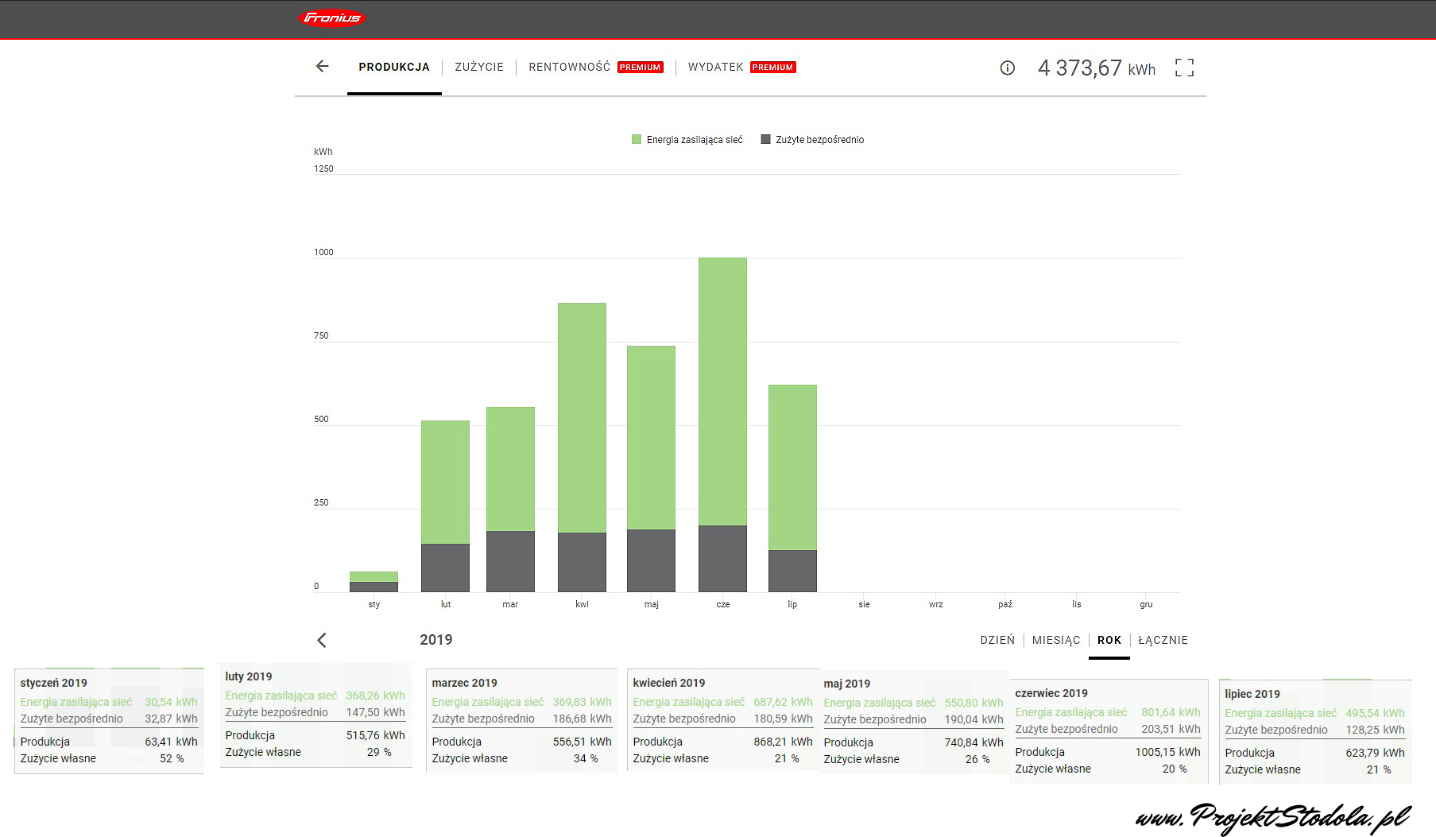The height and width of the screenshot is (837, 1436).
Task: Click the green June (cze) bar segment
Action: point(722,389)
